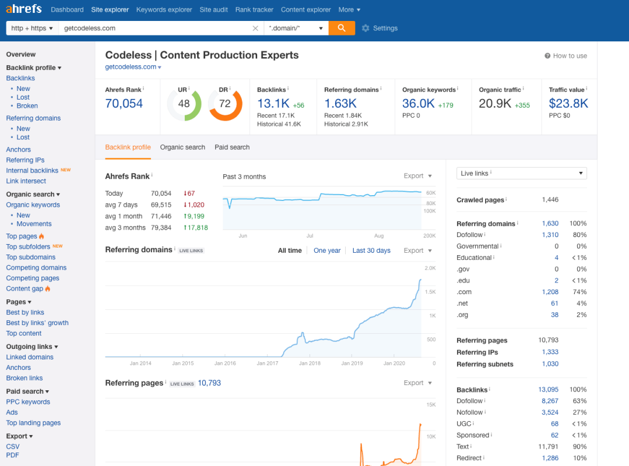Click the UR 48 donut chart

coord(184,104)
